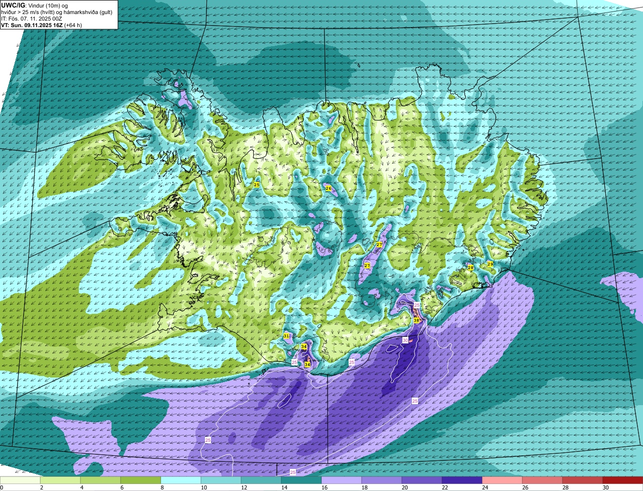
Task: Select turquoise swatch between 10 and 12
Action: (x=221, y=480)
